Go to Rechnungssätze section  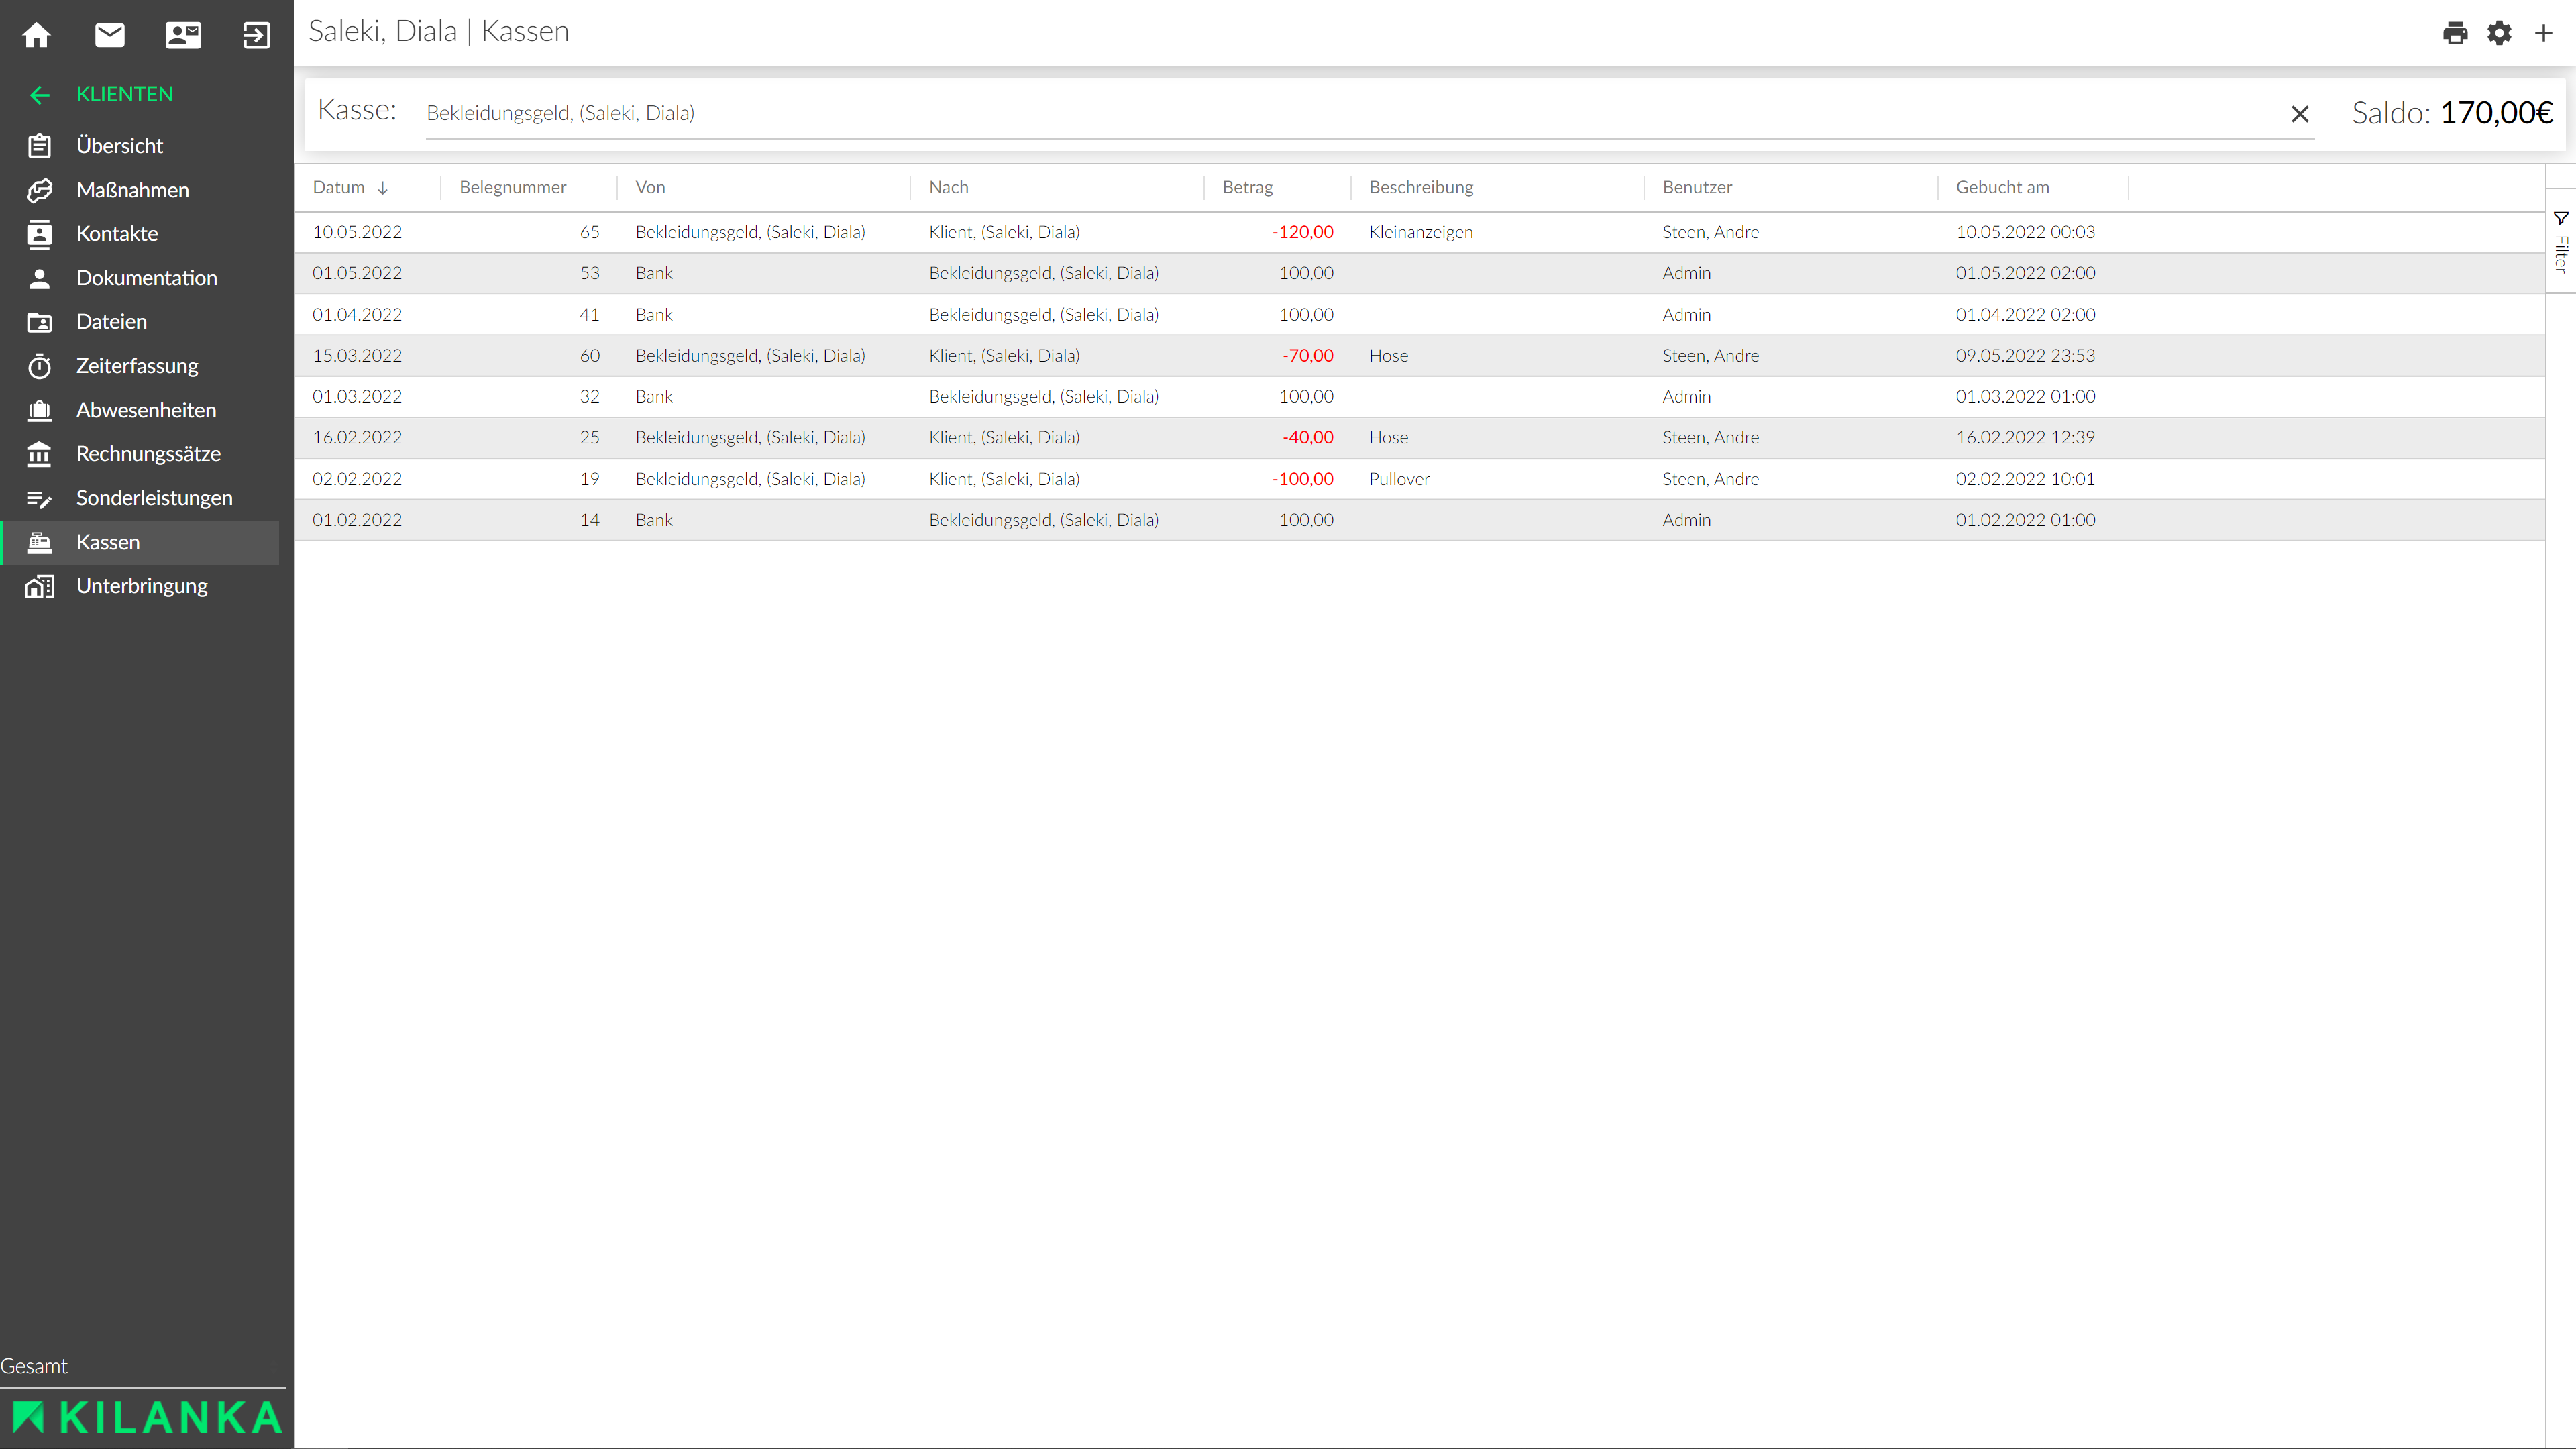(x=148, y=454)
